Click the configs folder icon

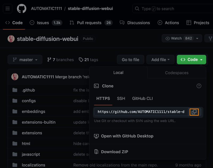[x=15, y=101]
